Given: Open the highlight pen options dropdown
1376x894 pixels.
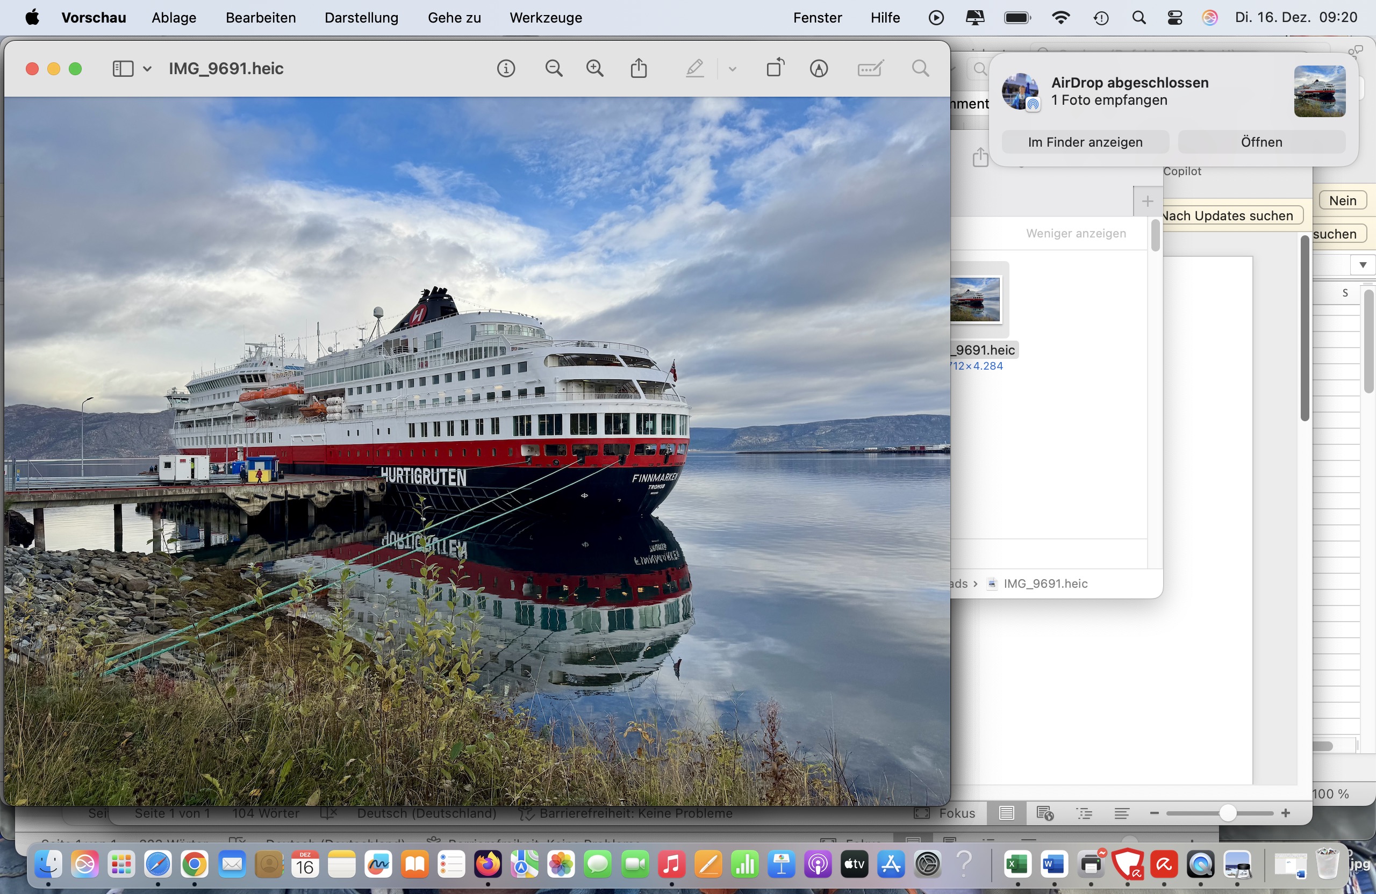Looking at the screenshot, I should (x=733, y=69).
